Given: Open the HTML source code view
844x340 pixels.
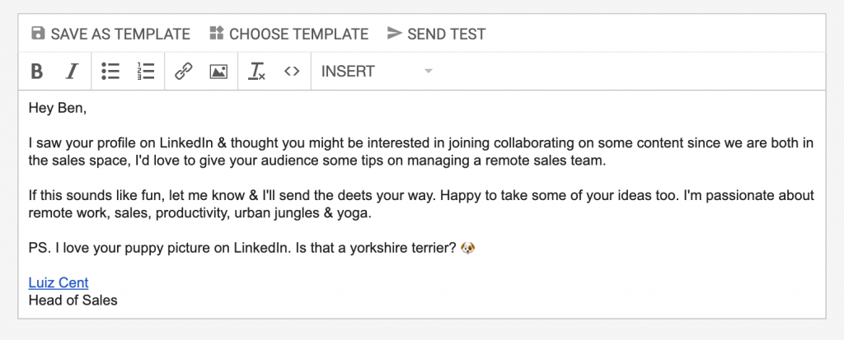Looking at the screenshot, I should coord(292,71).
